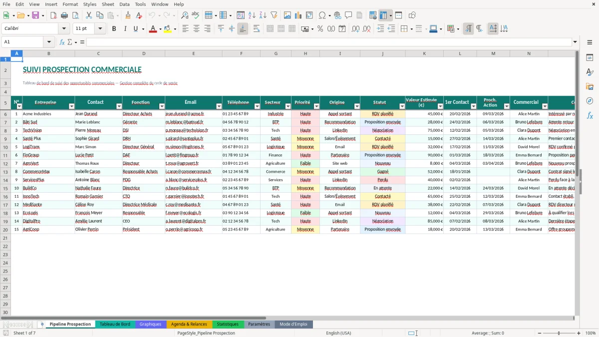Open Print Preview from the toolbar

pos(74,15)
